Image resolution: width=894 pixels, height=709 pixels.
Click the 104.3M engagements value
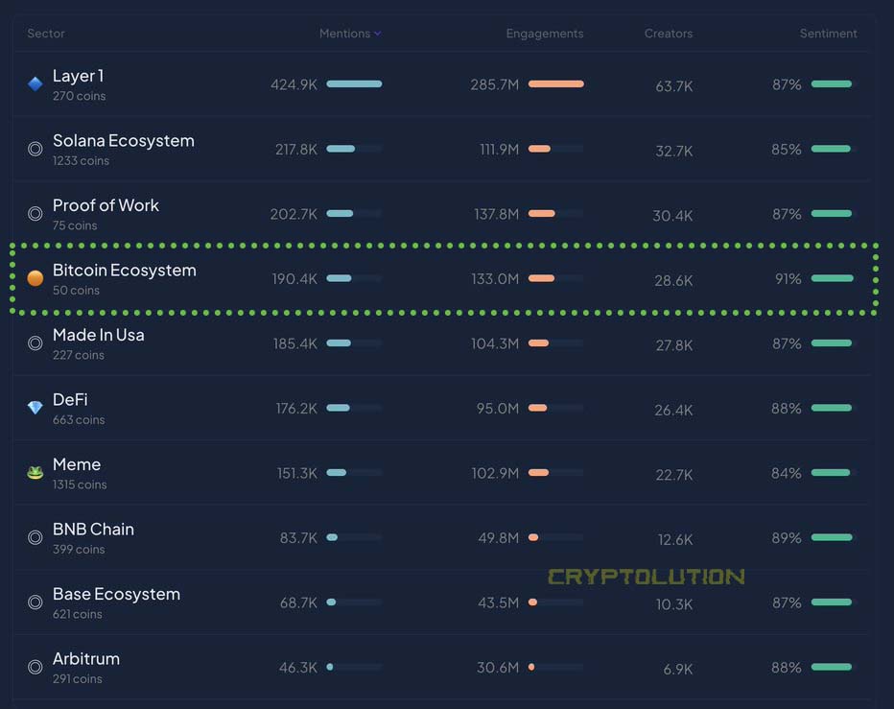click(x=495, y=343)
